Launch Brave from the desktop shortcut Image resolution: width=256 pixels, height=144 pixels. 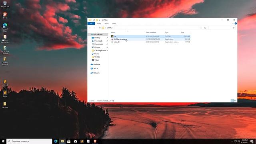[x=5, y=16]
